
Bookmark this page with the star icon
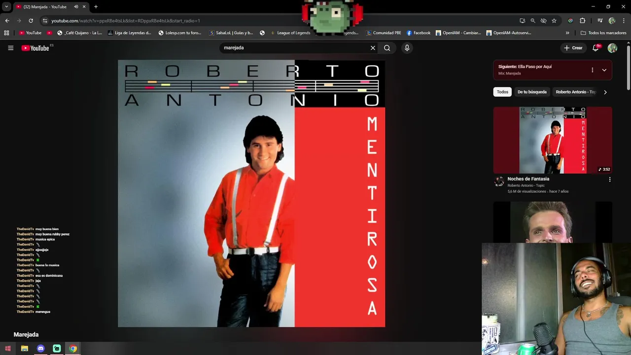[554, 21]
